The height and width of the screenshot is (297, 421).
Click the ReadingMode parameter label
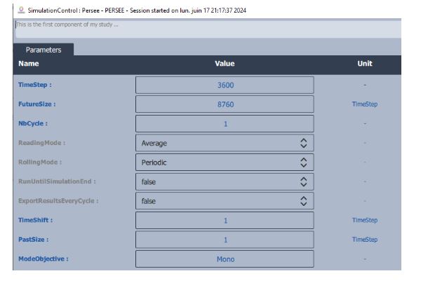pyautogui.click(x=42, y=143)
